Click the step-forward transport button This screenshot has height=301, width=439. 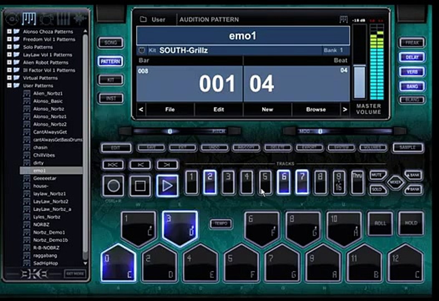pos(167,165)
